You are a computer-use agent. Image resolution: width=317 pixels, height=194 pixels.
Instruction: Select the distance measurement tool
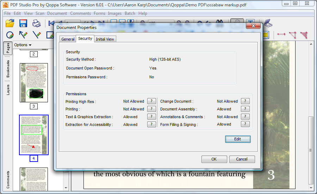click(x=281, y=34)
